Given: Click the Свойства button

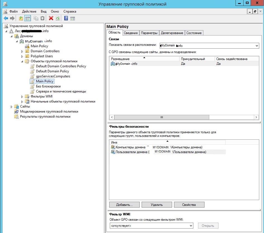Looking at the screenshot, I should tap(189, 205).
